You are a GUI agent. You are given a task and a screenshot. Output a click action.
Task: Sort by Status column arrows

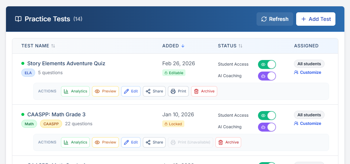[240, 46]
